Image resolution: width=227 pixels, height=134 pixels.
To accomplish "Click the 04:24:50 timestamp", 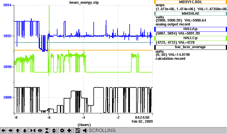I will 142,118.
